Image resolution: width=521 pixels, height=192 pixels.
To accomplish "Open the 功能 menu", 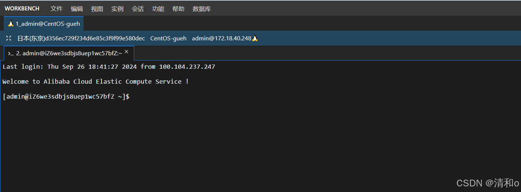I will click(x=158, y=9).
